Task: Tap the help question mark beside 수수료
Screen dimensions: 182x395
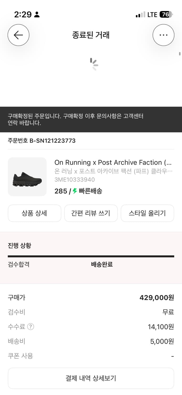Action: [x=31, y=327]
